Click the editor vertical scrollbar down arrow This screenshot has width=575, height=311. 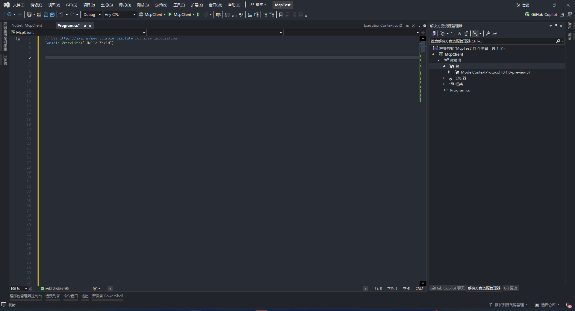(x=423, y=283)
